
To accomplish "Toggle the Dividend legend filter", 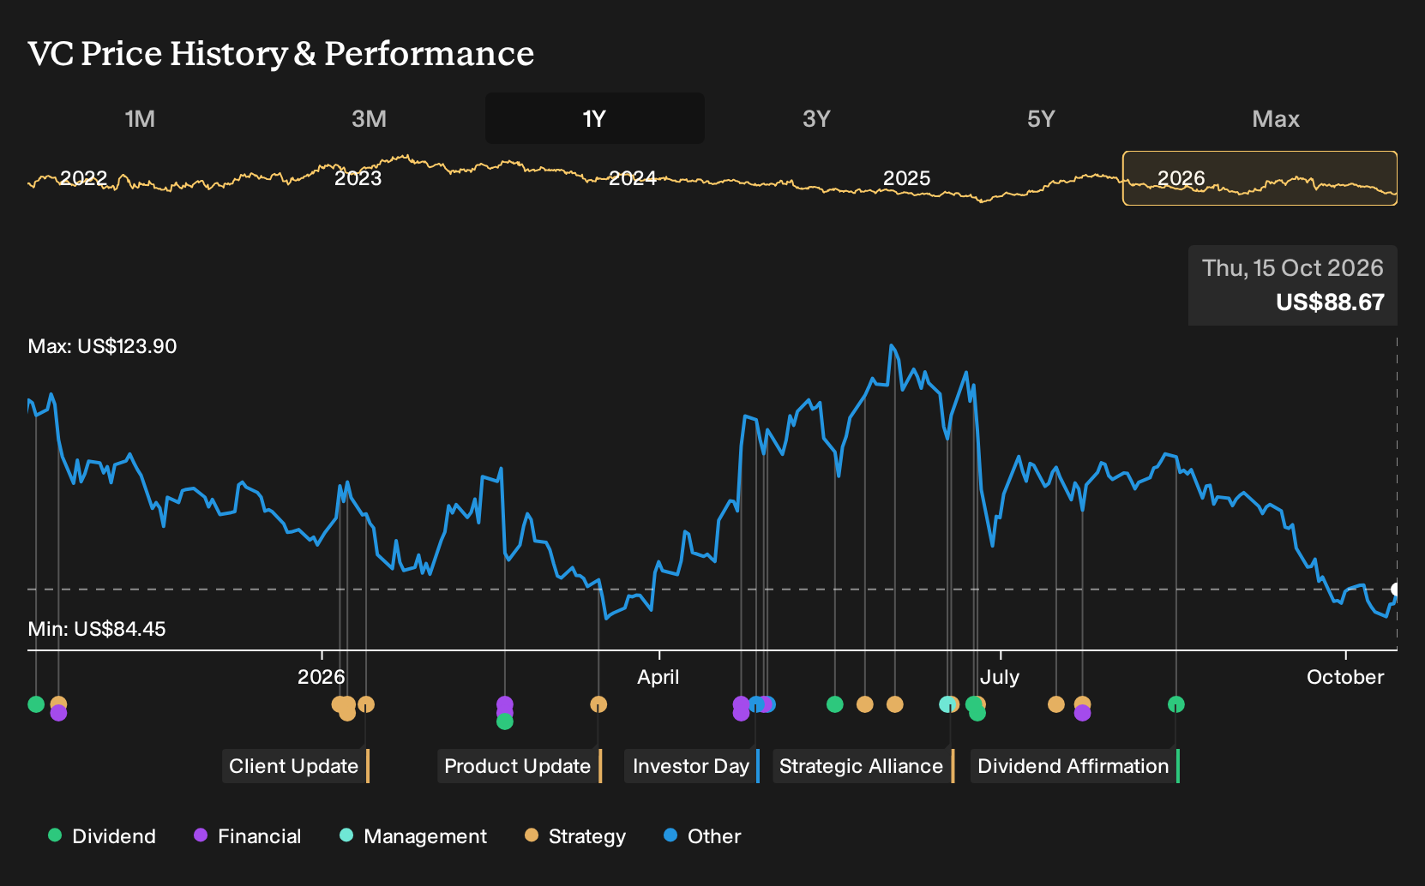I will [102, 836].
